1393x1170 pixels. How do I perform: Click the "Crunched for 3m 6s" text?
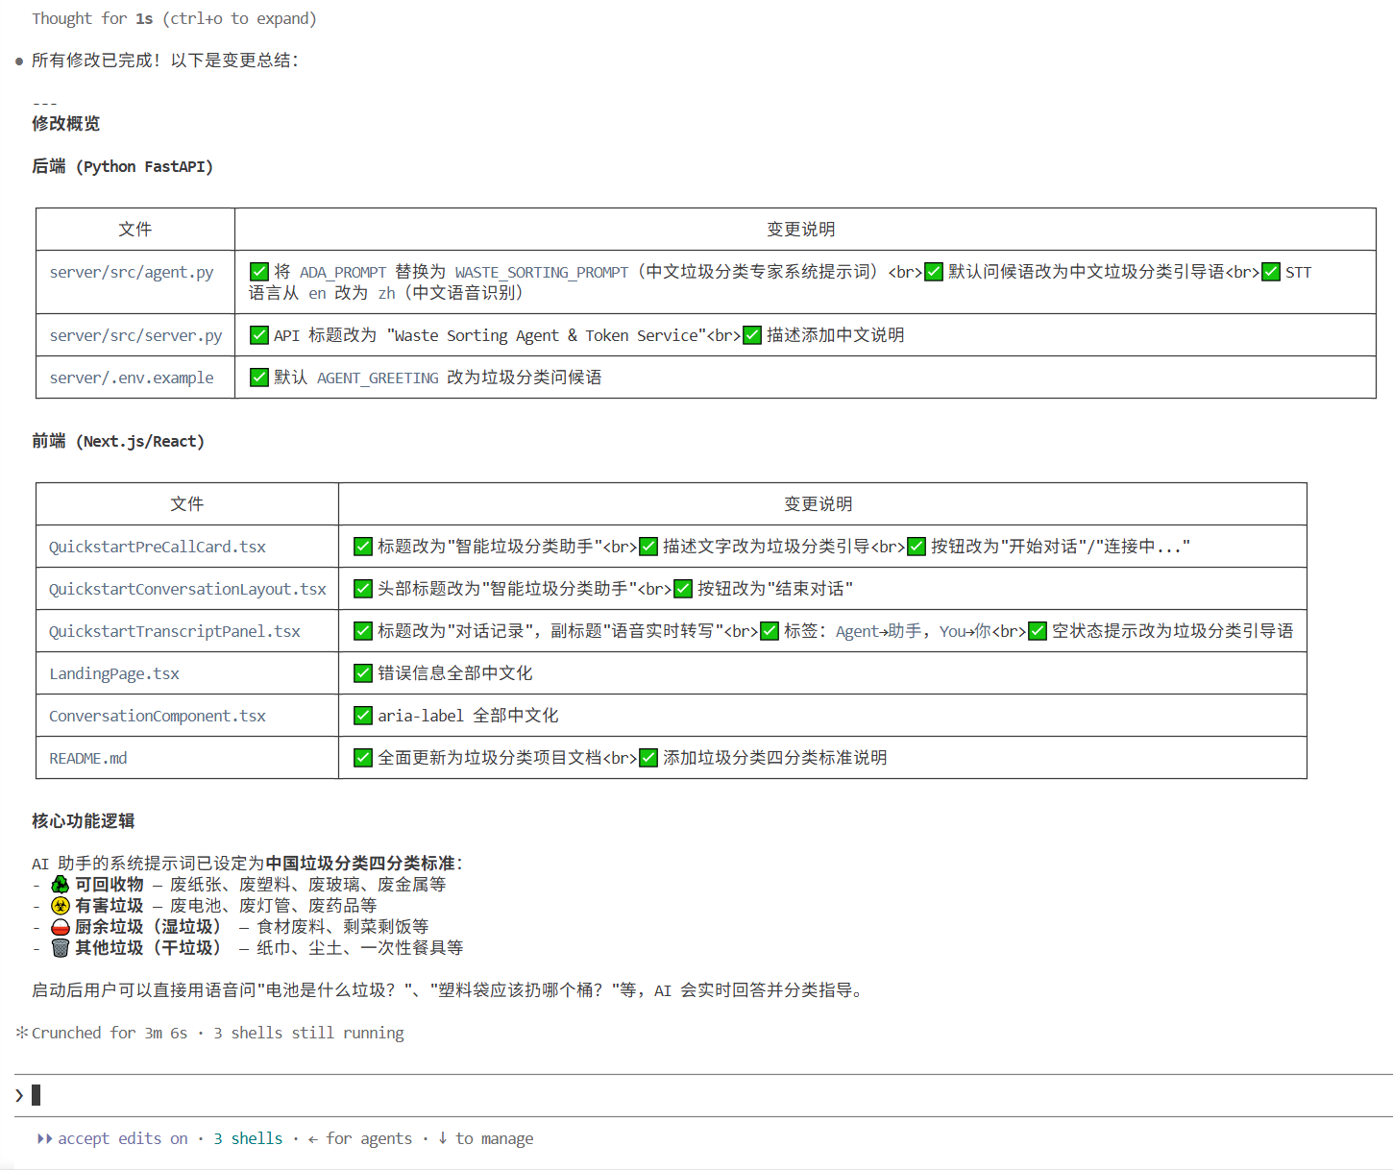click(110, 1033)
